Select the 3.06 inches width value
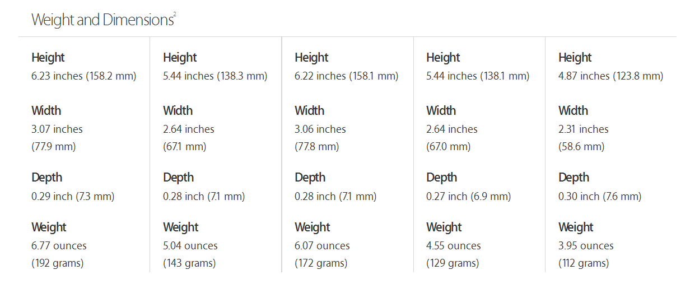Image resolution: width=690 pixels, height=293 pixels. pyautogui.click(x=320, y=129)
